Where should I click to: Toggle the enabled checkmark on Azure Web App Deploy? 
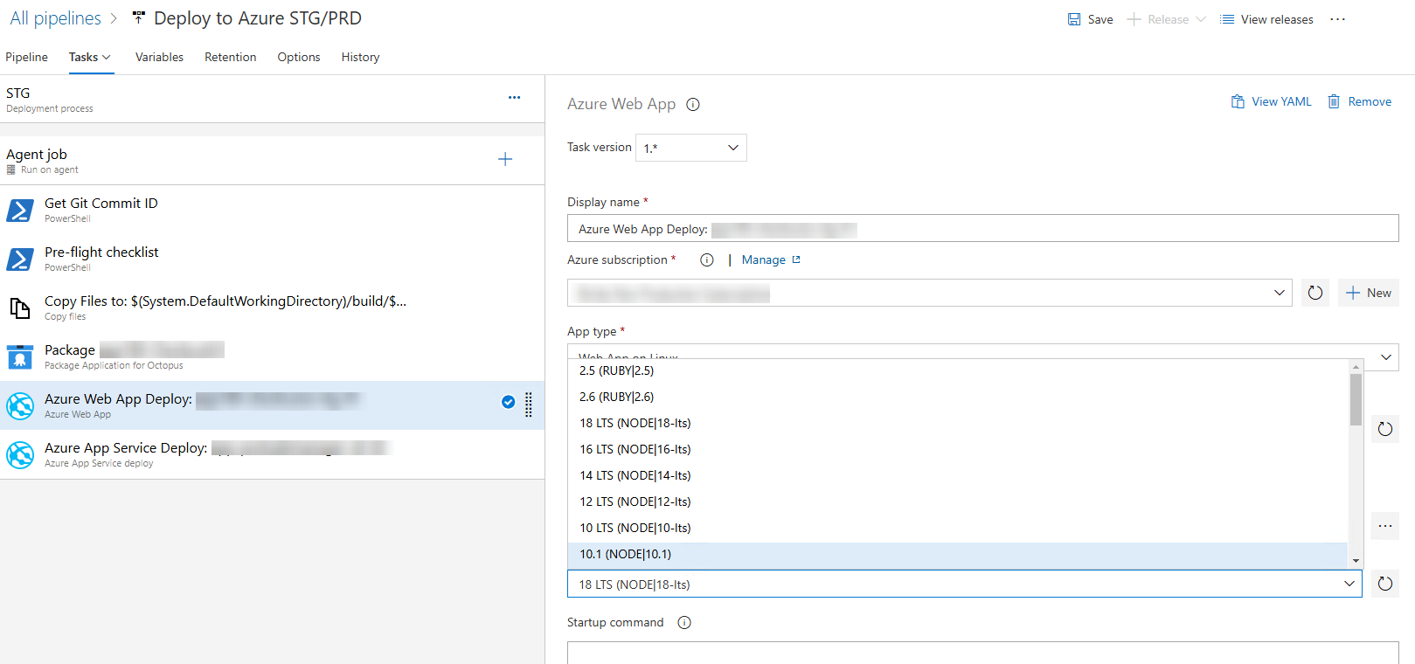tap(508, 402)
